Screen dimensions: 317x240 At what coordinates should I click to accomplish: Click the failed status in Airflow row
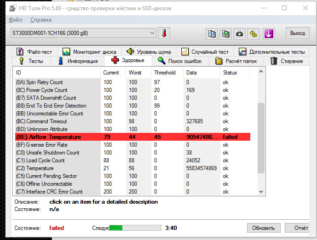[230, 137]
